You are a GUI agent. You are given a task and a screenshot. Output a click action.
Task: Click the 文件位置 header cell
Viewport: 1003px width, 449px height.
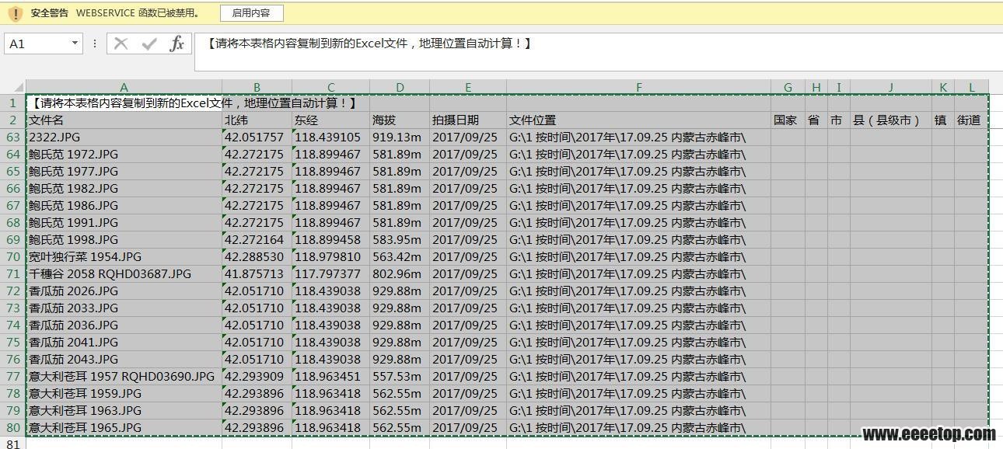click(x=638, y=120)
